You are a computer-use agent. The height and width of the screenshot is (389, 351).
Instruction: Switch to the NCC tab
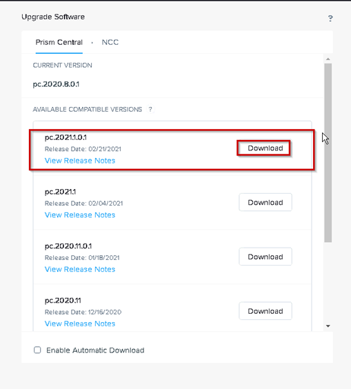110,42
